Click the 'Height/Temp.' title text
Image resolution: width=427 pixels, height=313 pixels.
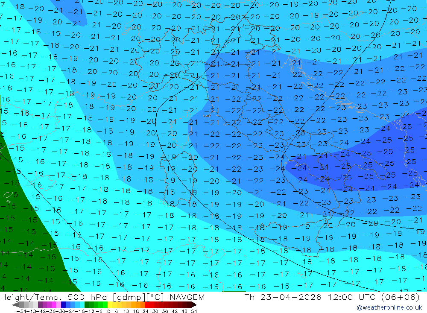tap(31, 297)
